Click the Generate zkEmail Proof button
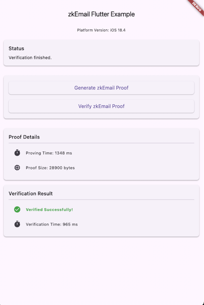204x305 pixels. coord(101,88)
